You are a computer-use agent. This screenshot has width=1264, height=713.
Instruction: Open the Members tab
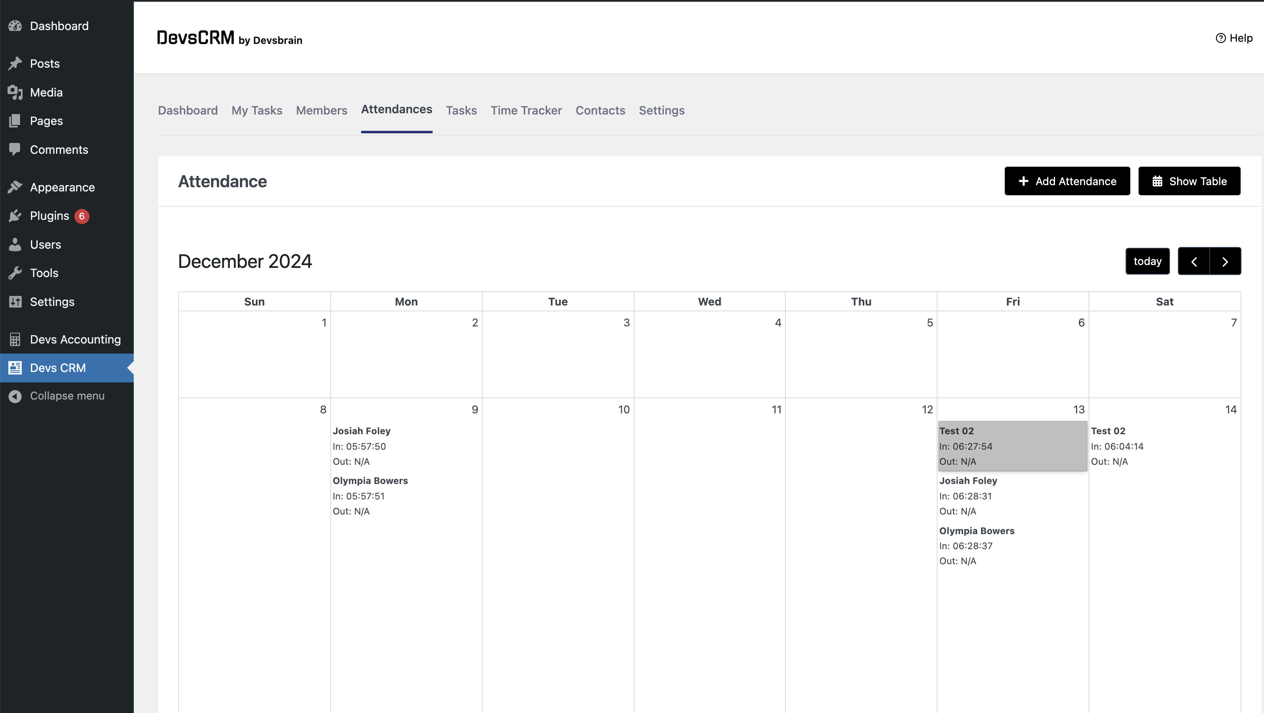pyautogui.click(x=321, y=110)
